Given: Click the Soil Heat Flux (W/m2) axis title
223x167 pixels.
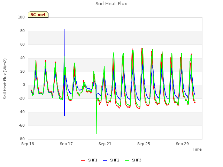Looking at the screenshot, I should pos(5,79).
